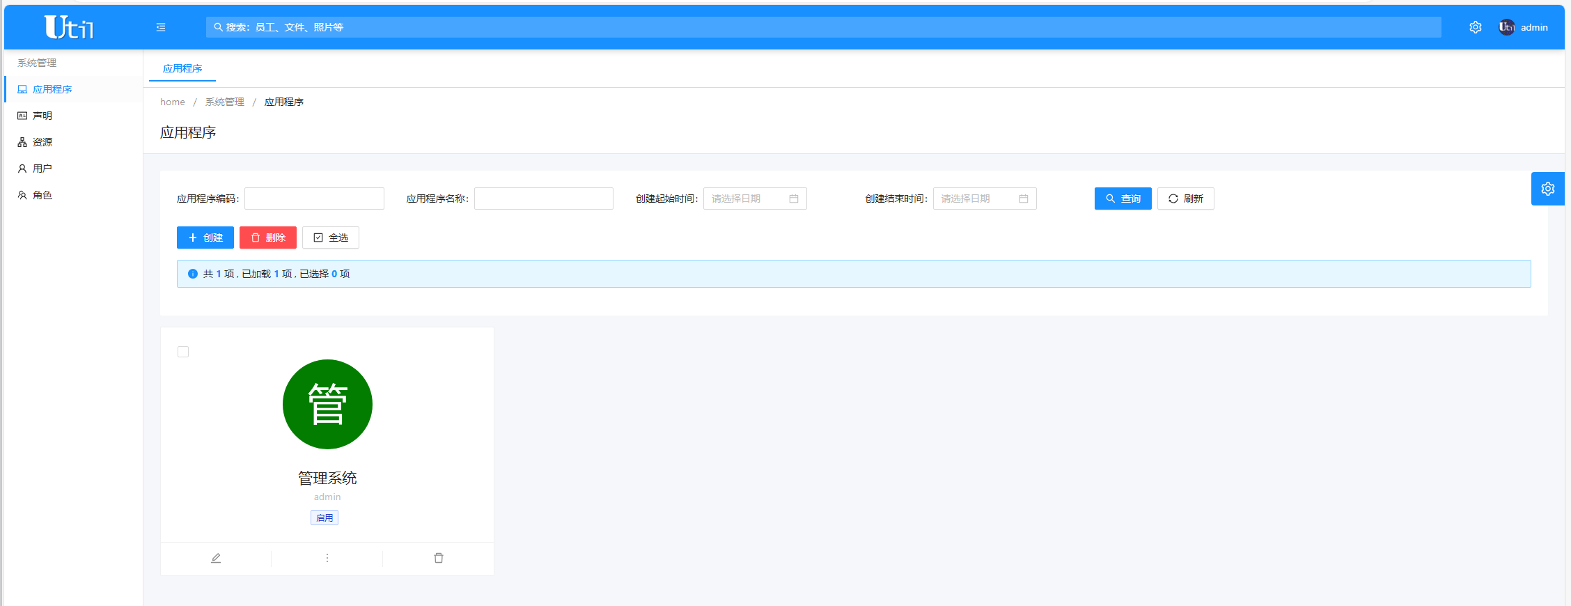The image size is (1571, 606).
Task: Click the green 管 avatar on the card
Action: [327, 404]
